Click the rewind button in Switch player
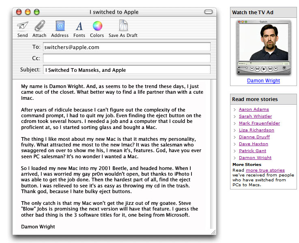The width and height of the screenshot is (299, 243). (257, 69)
